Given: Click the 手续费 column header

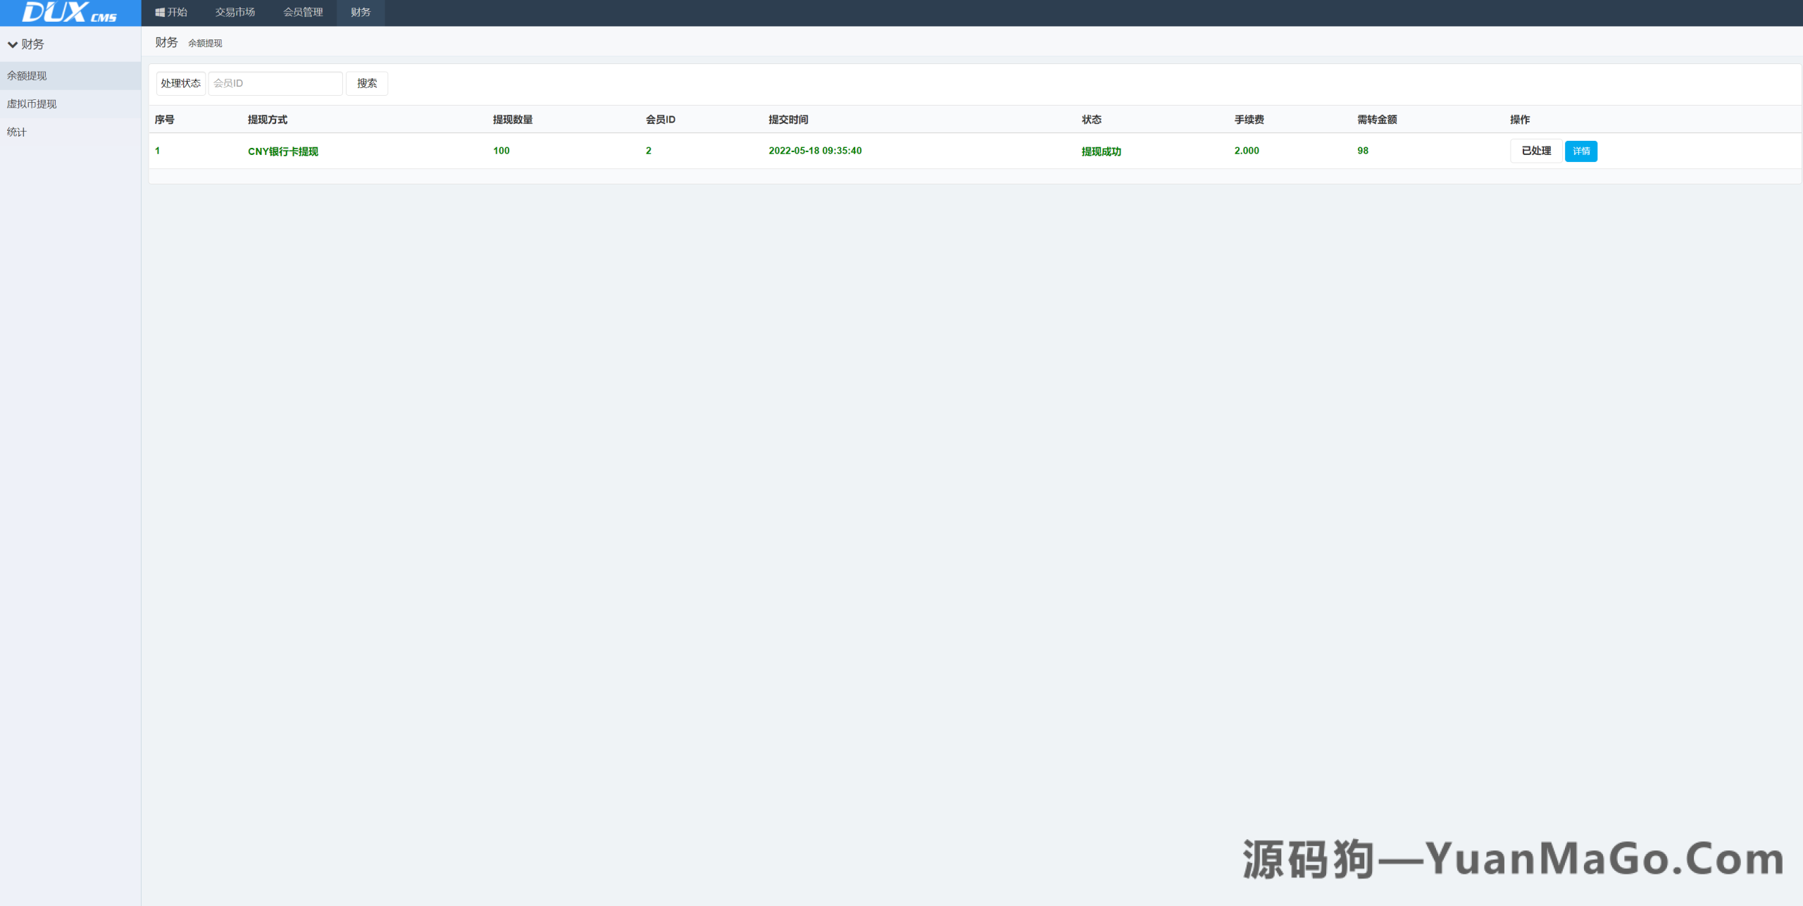Looking at the screenshot, I should (x=1249, y=120).
